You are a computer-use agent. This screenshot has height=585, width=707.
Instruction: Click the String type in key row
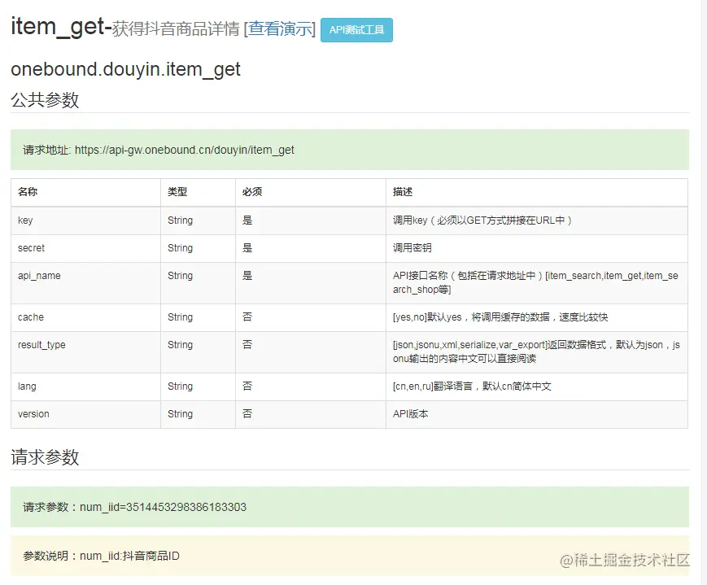pyautogui.click(x=181, y=220)
